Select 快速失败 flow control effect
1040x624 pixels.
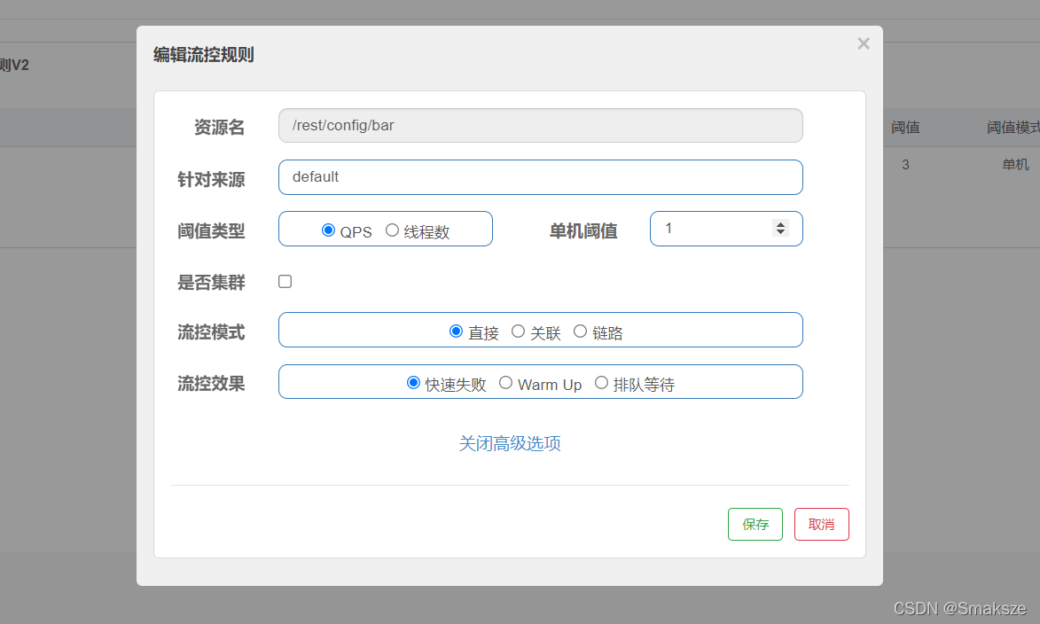(413, 383)
